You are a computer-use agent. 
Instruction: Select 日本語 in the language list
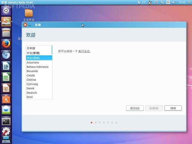31,48
